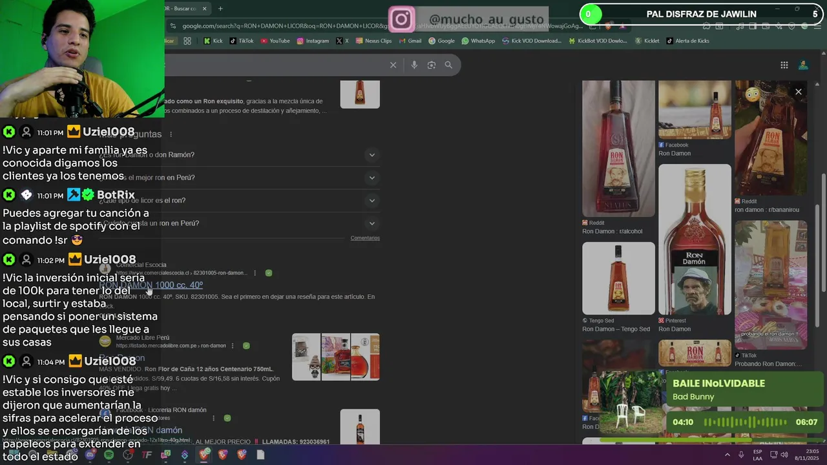Open the TF app from the taskbar

pos(147,455)
